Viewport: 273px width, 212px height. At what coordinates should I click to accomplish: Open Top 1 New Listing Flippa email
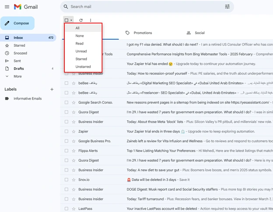[167, 151]
